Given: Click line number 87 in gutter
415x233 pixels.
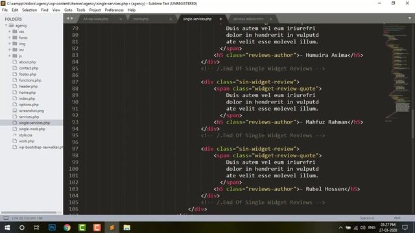Looking at the screenshot, I should pos(75,82).
